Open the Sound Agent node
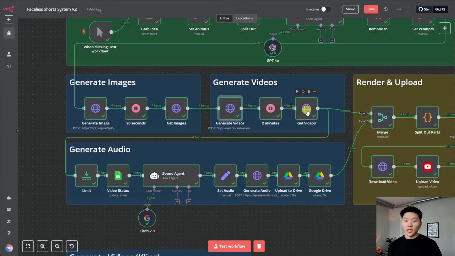This screenshot has height=256, width=455. tap(171, 175)
